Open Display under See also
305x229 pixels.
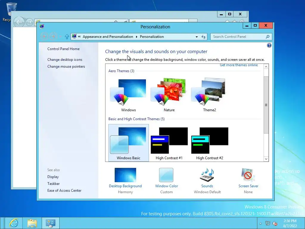pyautogui.click(x=53, y=177)
